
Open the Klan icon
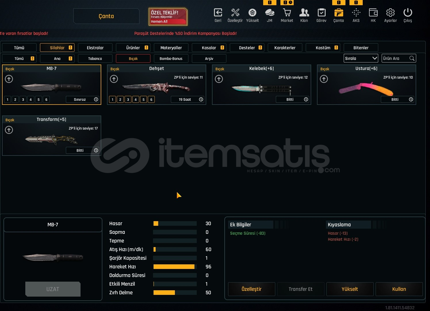[x=304, y=13]
